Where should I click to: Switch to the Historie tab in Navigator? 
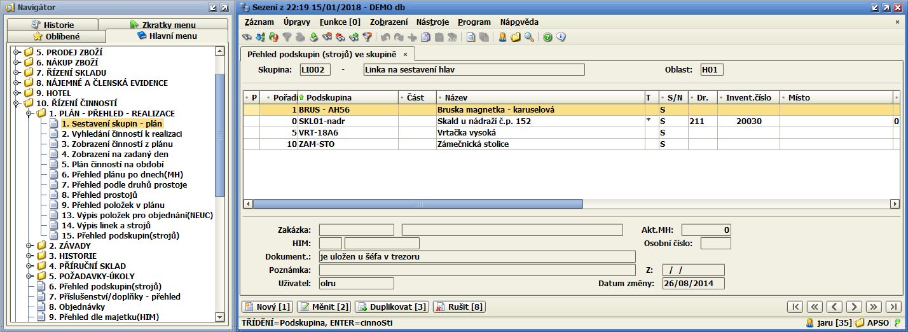[53, 25]
